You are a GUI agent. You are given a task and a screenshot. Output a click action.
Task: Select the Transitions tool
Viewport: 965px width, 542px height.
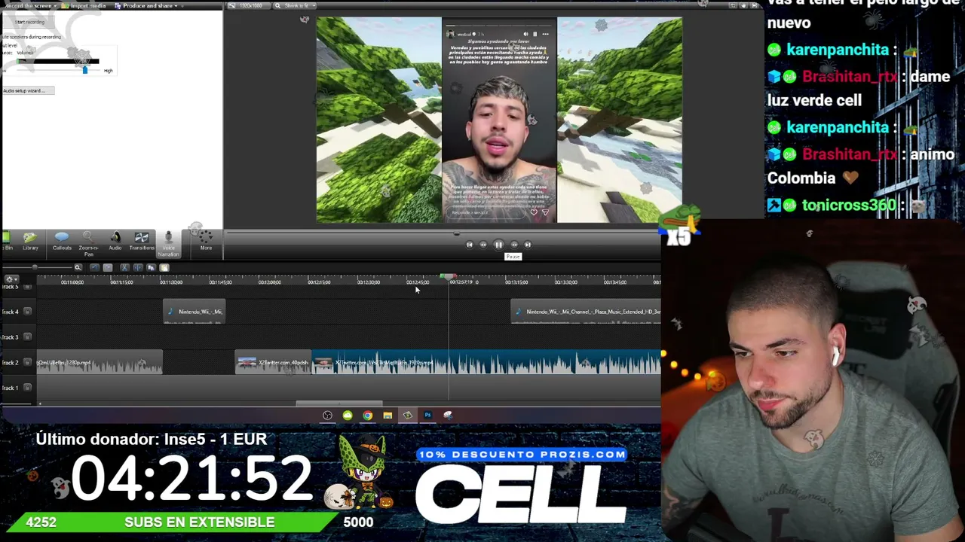tap(141, 241)
